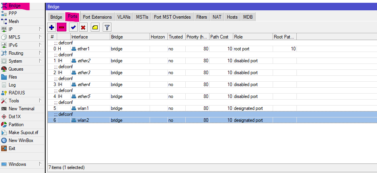This screenshot has width=377, height=173.
Task: Open PPP from the sidebar
Action: [x=22, y=13]
